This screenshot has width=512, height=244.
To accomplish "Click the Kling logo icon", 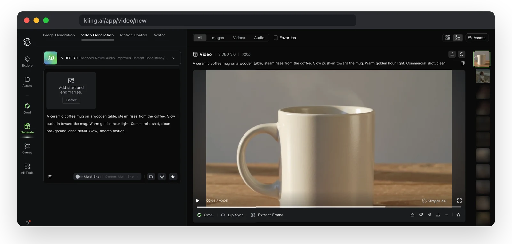I will tap(27, 42).
